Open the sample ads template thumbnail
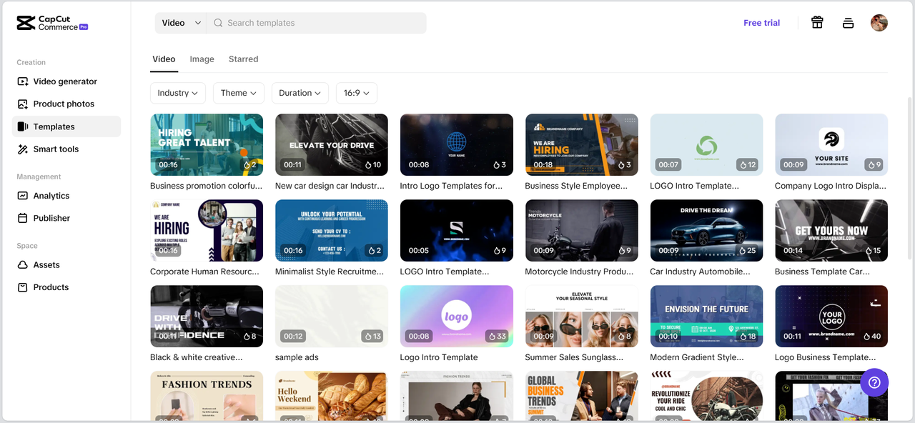Viewport: 915px width, 423px height. pyautogui.click(x=332, y=317)
